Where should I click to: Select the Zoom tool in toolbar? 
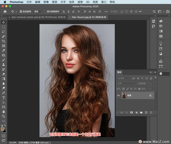4,116
